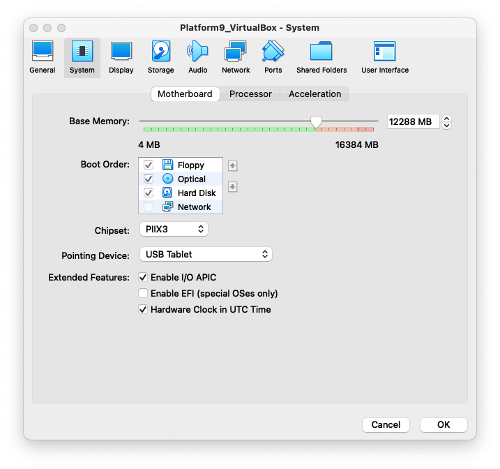Switch to the Processor tab

click(250, 94)
